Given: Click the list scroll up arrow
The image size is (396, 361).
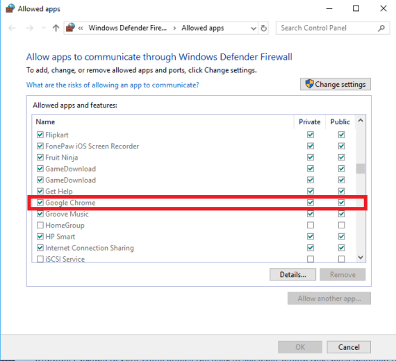Looking at the screenshot, I should point(361,121).
